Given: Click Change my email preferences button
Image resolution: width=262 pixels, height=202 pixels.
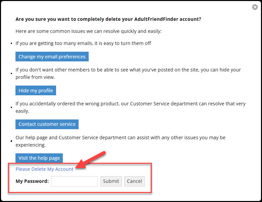Looking at the screenshot, I should pyautogui.click(x=52, y=57).
